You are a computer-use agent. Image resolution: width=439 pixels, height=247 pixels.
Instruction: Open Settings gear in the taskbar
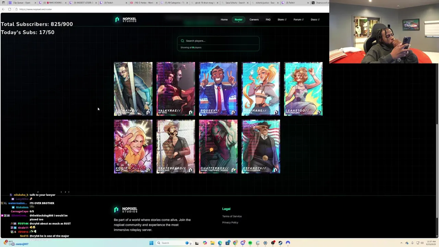[x=265, y=243]
